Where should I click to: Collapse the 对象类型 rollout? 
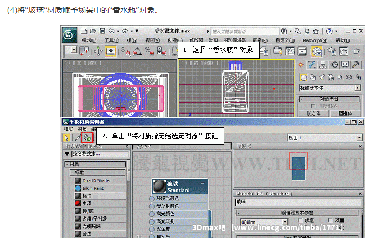click(x=330, y=99)
